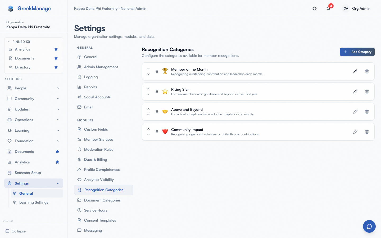Unpin Directory from the pinned list
The image size is (381, 238).
[x=56, y=67]
